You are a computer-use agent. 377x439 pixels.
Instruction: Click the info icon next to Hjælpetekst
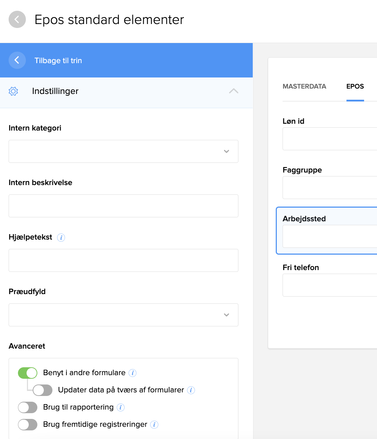click(61, 237)
